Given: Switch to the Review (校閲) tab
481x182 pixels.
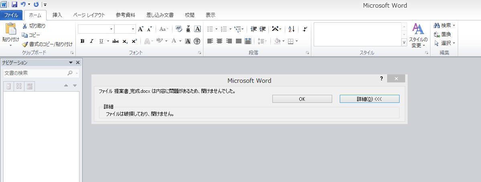Looking at the screenshot, I should [190, 15].
